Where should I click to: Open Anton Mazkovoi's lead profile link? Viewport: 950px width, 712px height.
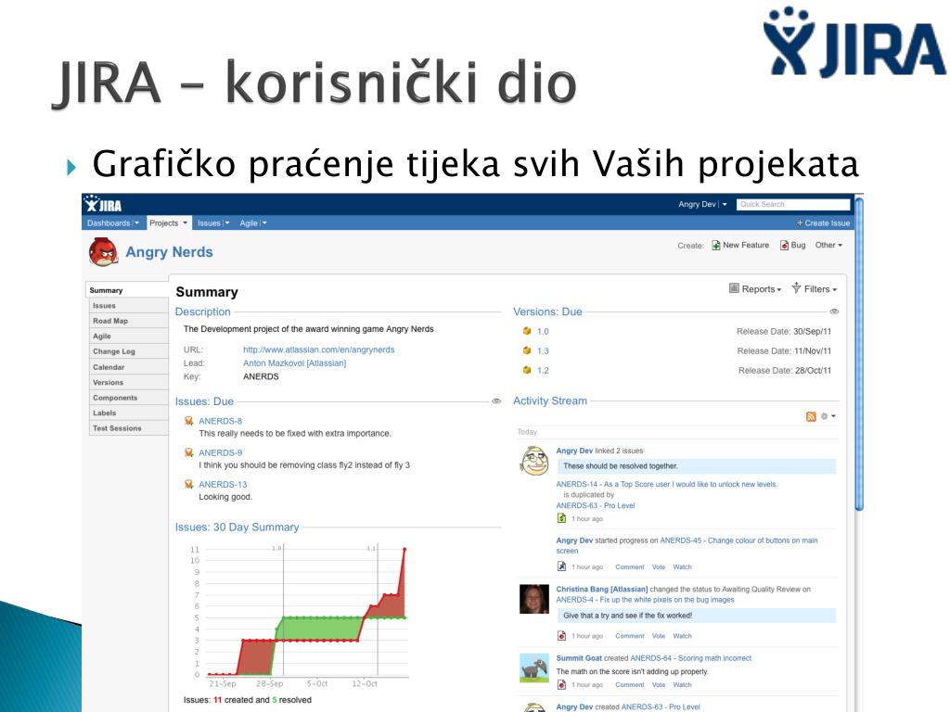294,363
